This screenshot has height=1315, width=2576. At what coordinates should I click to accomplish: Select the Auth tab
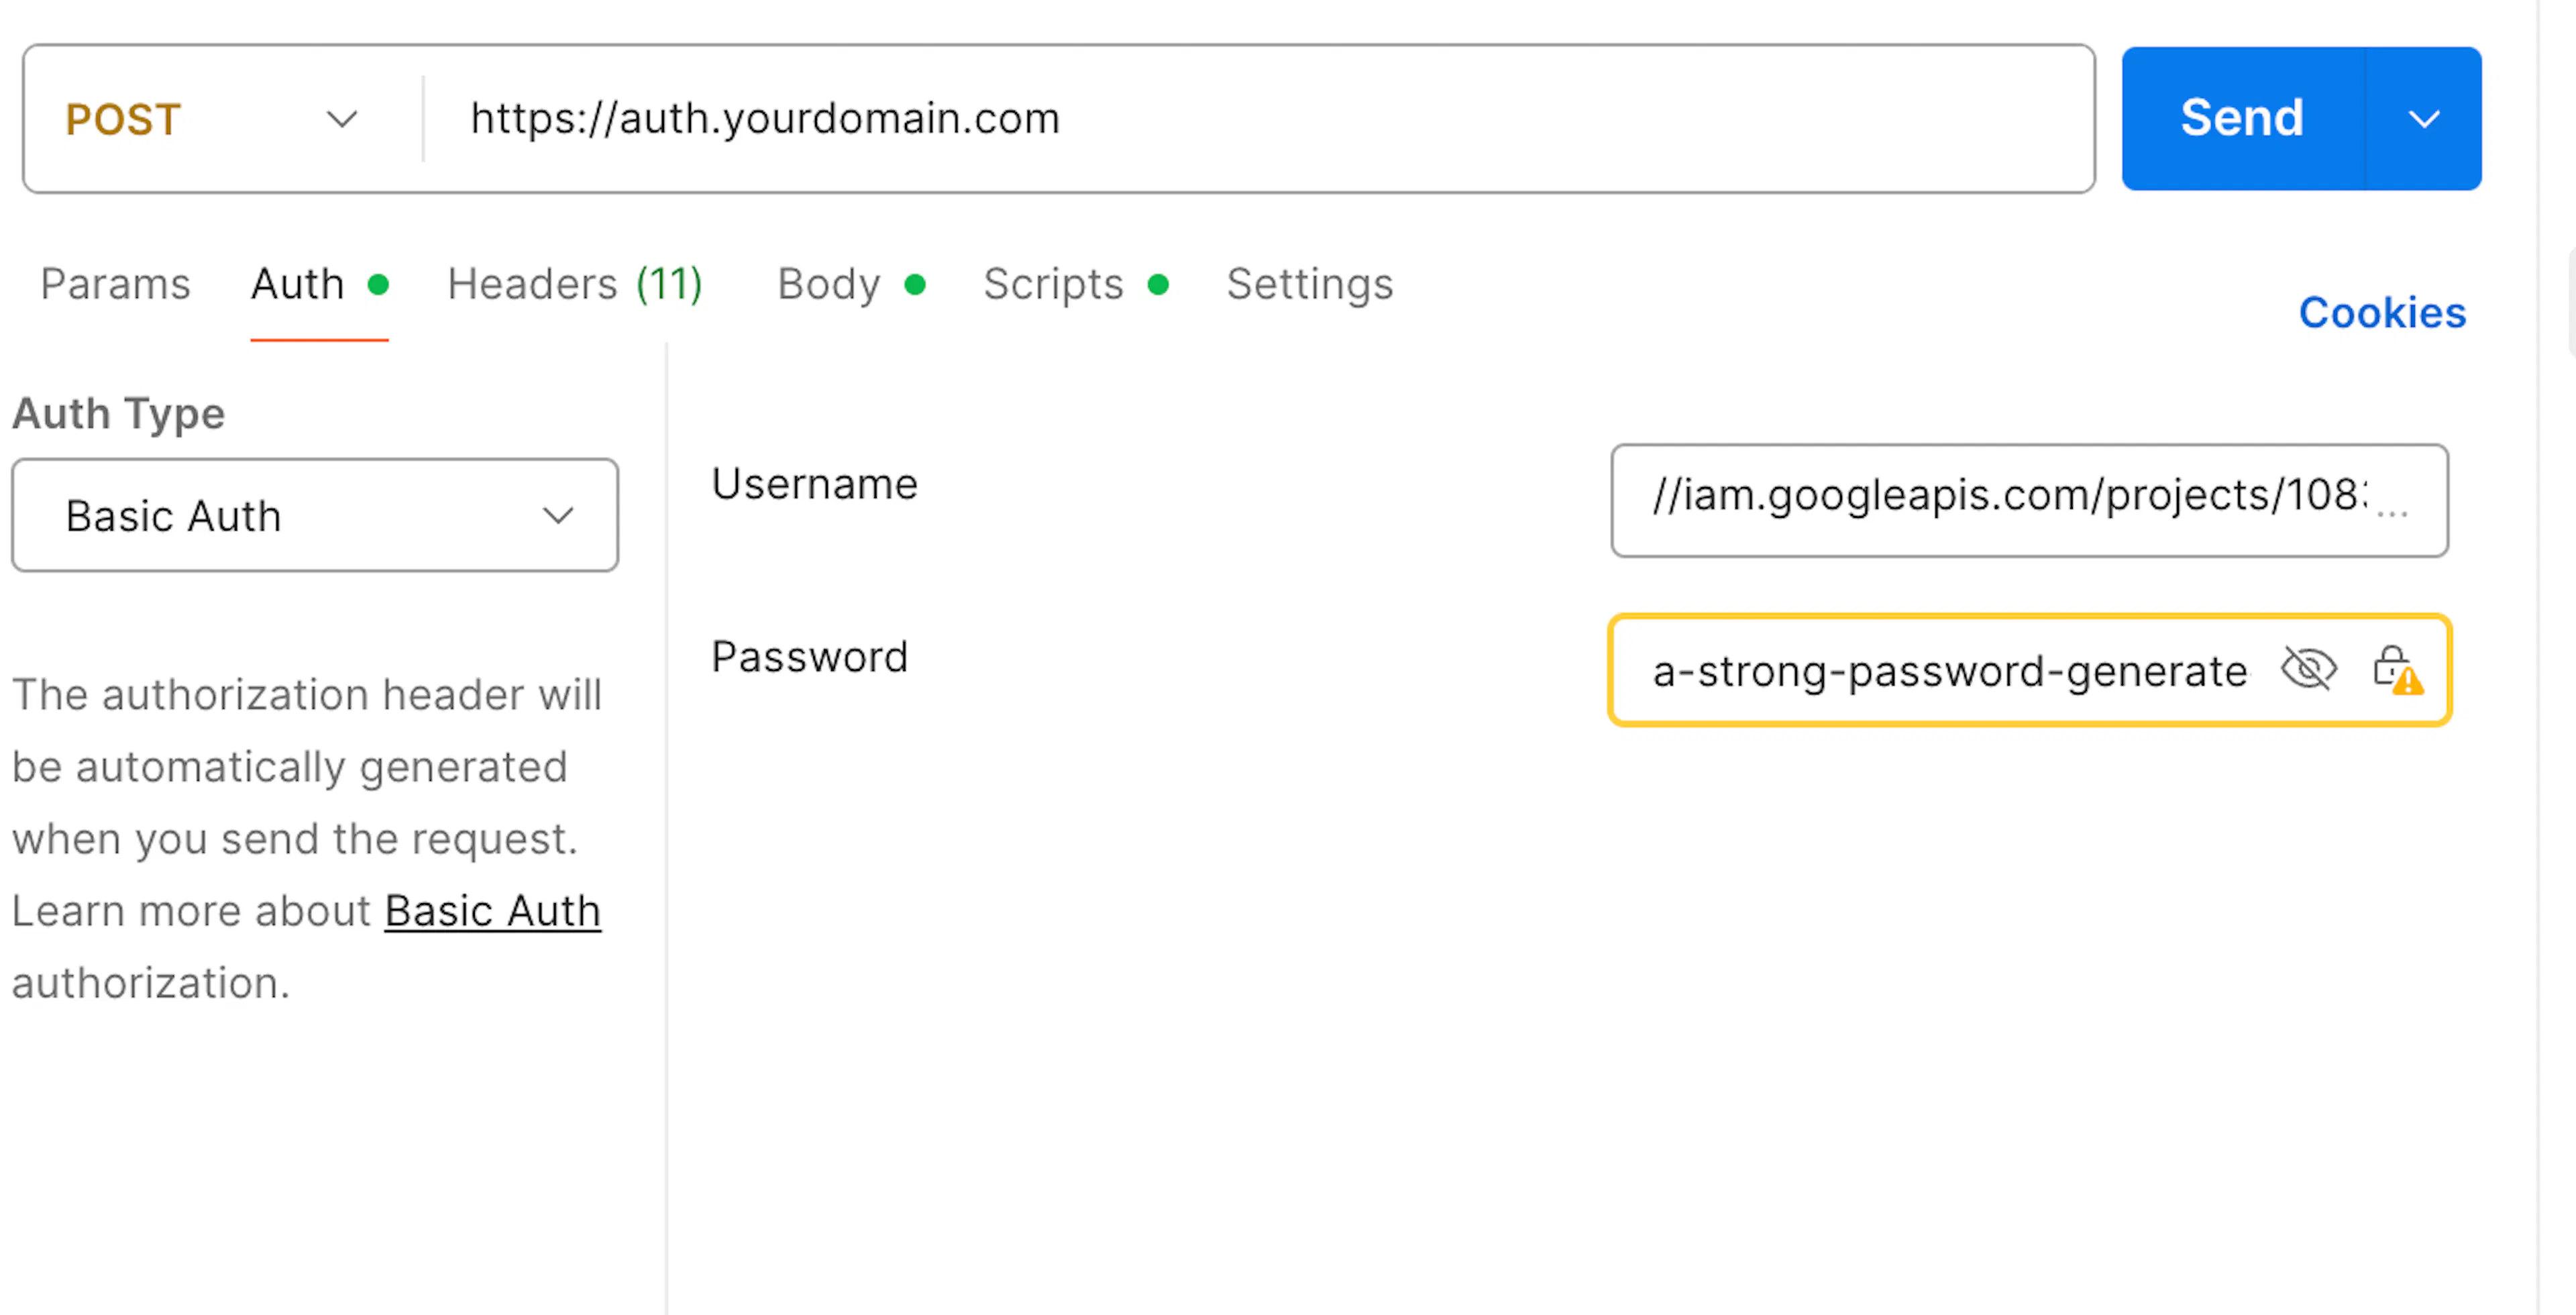pos(319,285)
